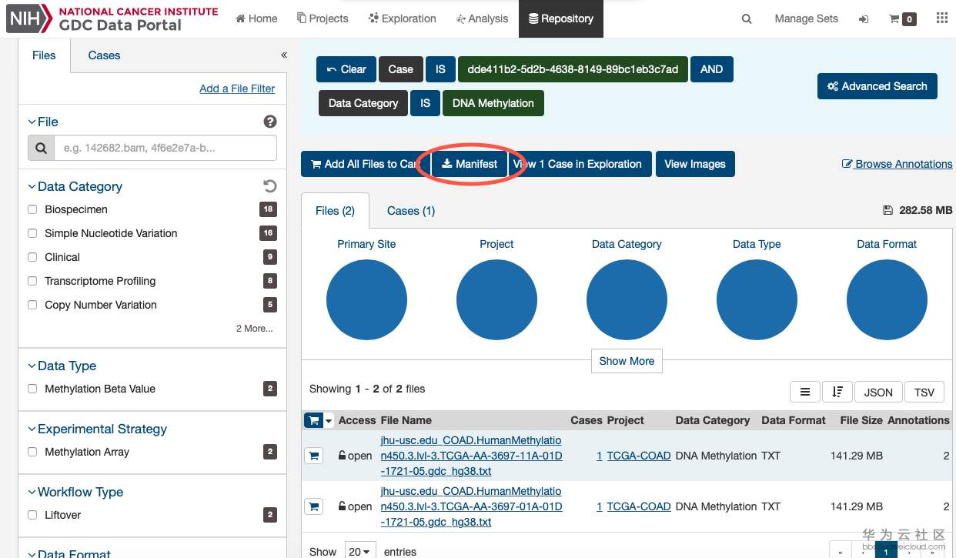
Task: Switch to the Cases (1) results tab
Action: pos(411,211)
